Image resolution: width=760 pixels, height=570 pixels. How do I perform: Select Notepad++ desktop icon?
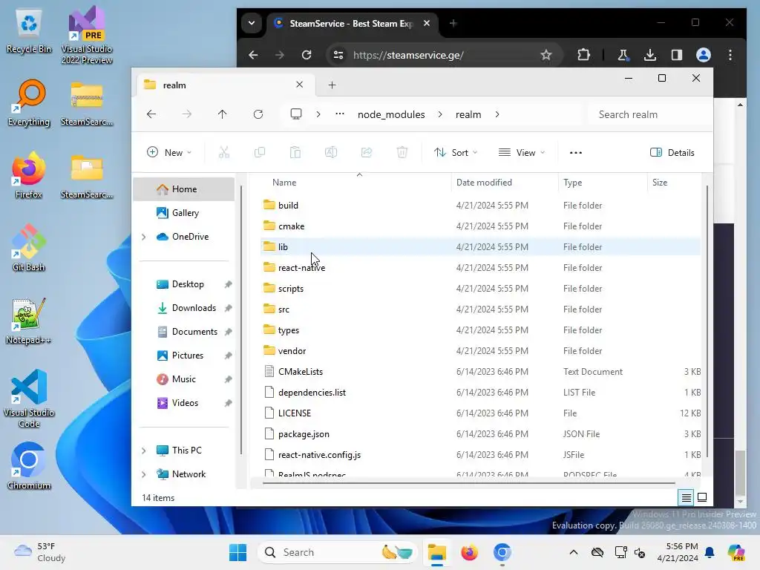tap(29, 321)
